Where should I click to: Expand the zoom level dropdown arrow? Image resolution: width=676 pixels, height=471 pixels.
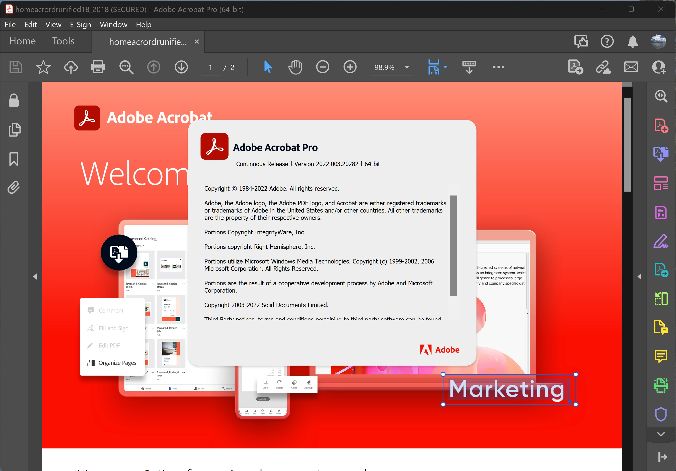point(407,67)
